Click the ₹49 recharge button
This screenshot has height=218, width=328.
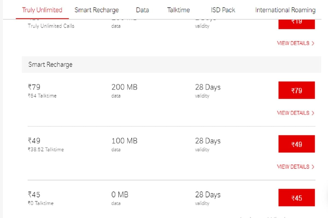pos(297,144)
